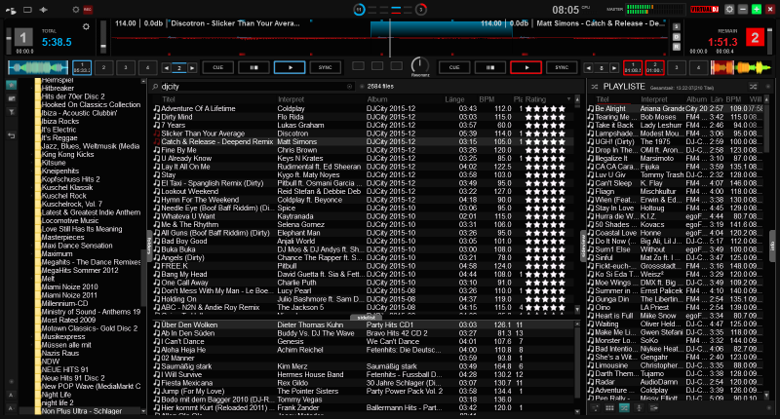Sort the browser by the Album column

point(377,99)
